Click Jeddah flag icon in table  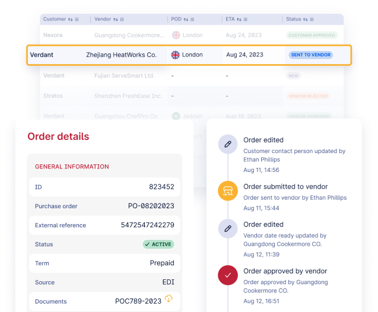[176, 116]
